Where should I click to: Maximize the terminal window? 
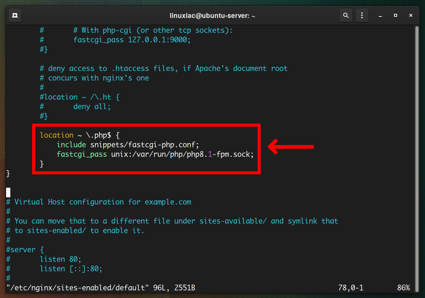(396, 15)
